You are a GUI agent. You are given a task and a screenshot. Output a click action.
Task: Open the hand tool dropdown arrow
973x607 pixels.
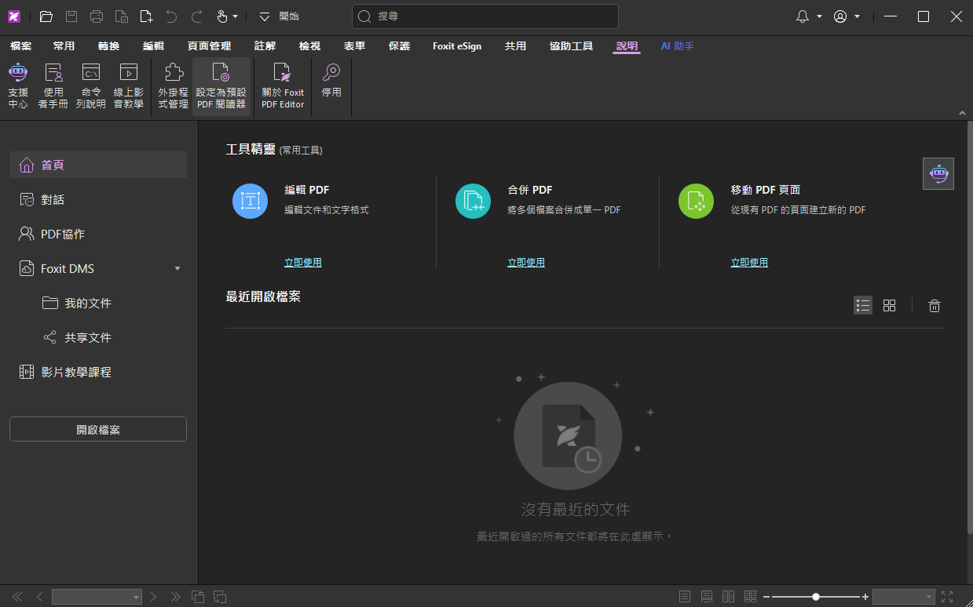[235, 16]
